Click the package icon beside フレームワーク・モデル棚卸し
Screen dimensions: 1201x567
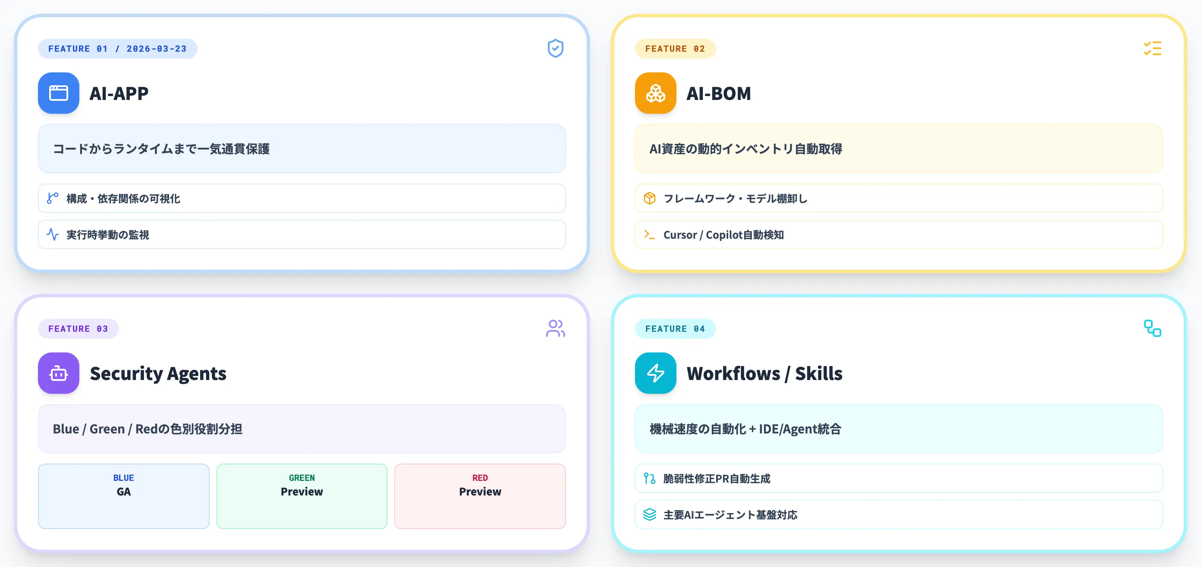[x=649, y=198]
